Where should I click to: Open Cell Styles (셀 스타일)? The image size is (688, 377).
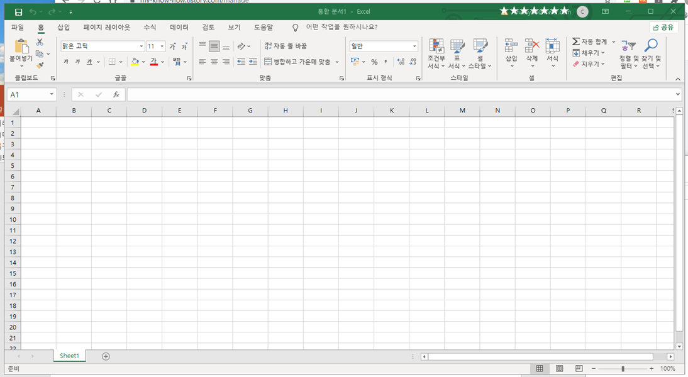tap(480, 53)
